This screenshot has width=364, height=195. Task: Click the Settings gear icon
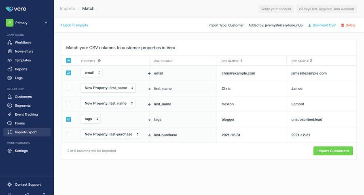pos(10,151)
